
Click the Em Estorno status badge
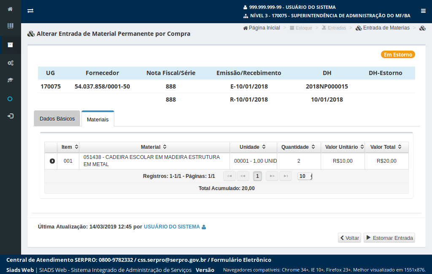tap(398, 54)
